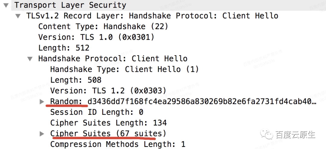Select the Handshake Type: Client Hello (1) row
This screenshot has width=326, height=149.
(x=125, y=69)
